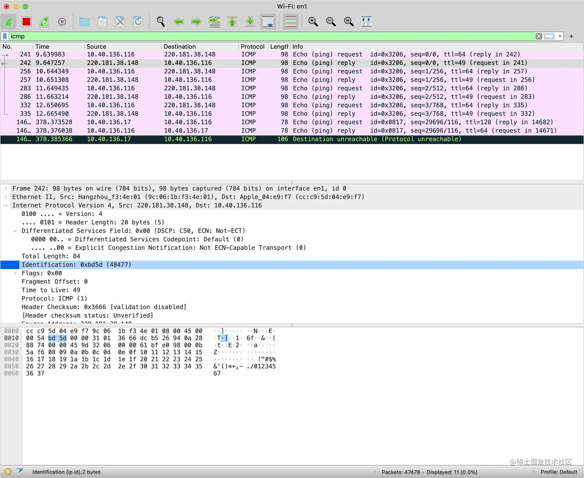Screen dimensions: 584x478
Task: Apply the display filter arrow
Action: click(549, 36)
